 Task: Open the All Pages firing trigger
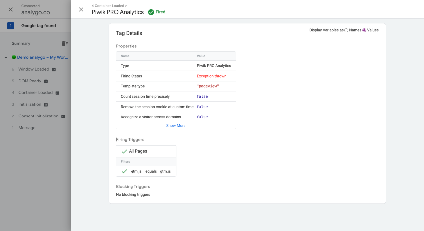138,151
